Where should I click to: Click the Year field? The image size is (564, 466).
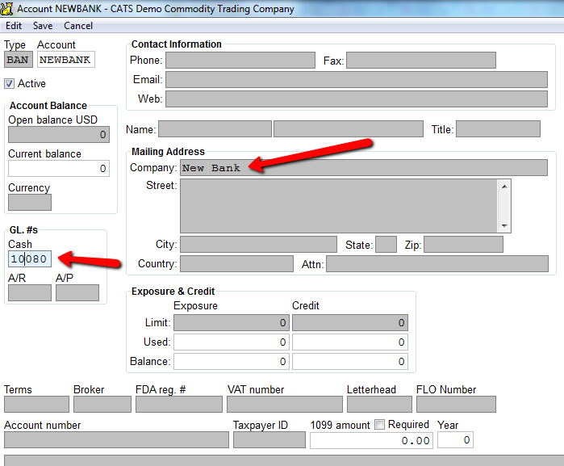[x=455, y=440]
